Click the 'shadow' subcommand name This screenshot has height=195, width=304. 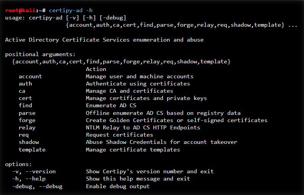pos(29,142)
